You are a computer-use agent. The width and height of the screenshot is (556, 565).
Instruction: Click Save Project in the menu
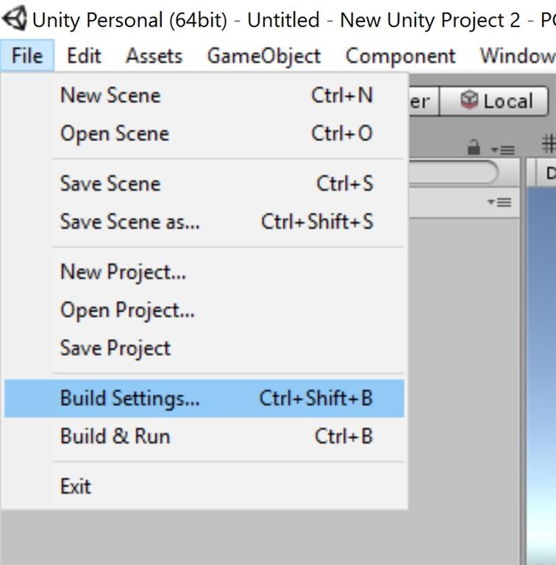[x=115, y=348]
